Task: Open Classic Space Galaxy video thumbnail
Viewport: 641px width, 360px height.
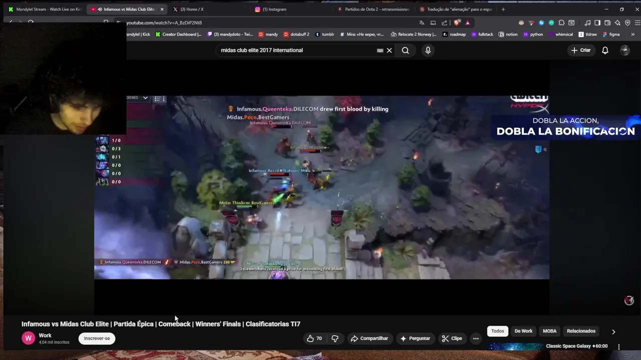Action: click(x=515, y=346)
